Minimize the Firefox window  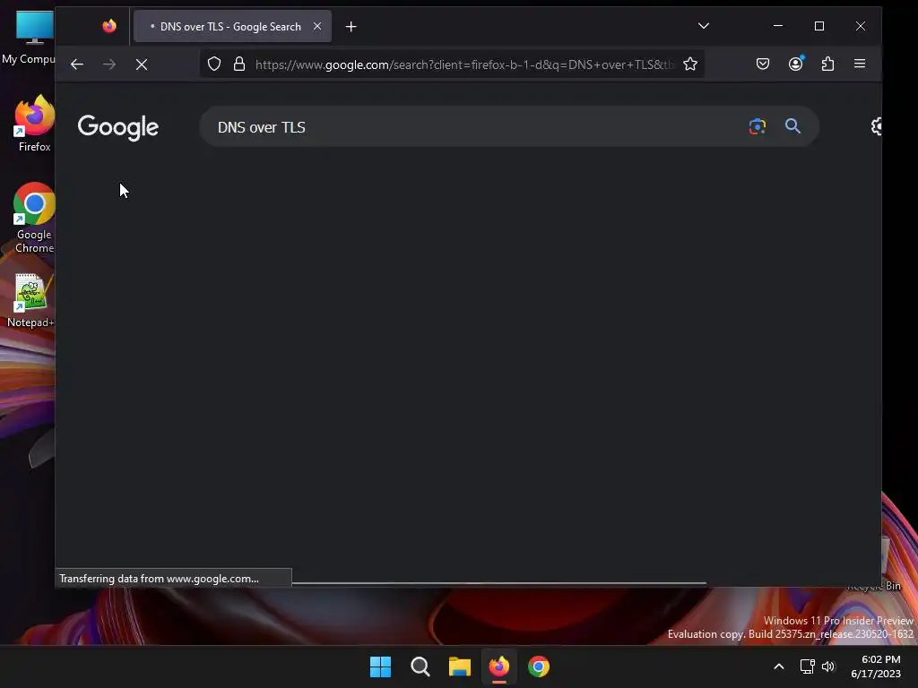[x=778, y=26]
